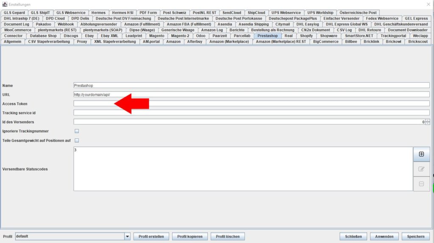Screen dimensions: 434x243
Task: Select the Fedex Webservice tab
Action: (x=382, y=18)
